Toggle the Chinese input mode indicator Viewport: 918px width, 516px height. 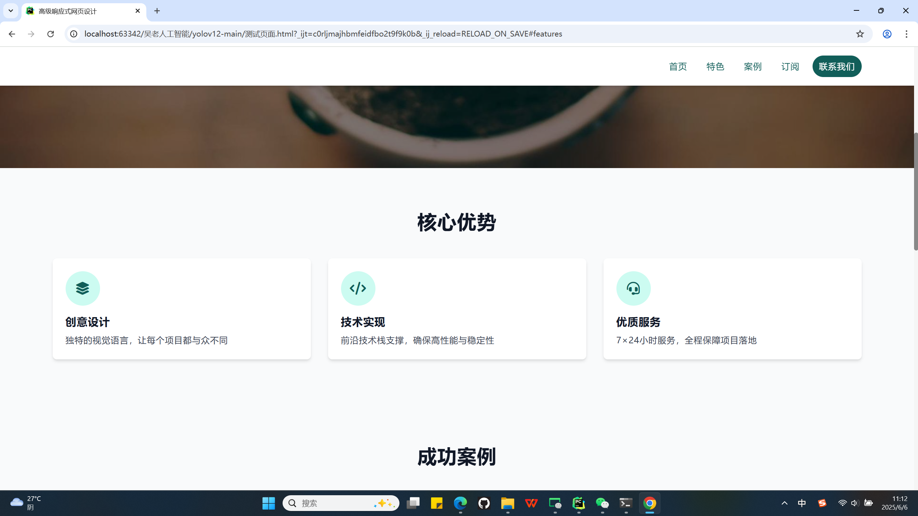[802, 503]
